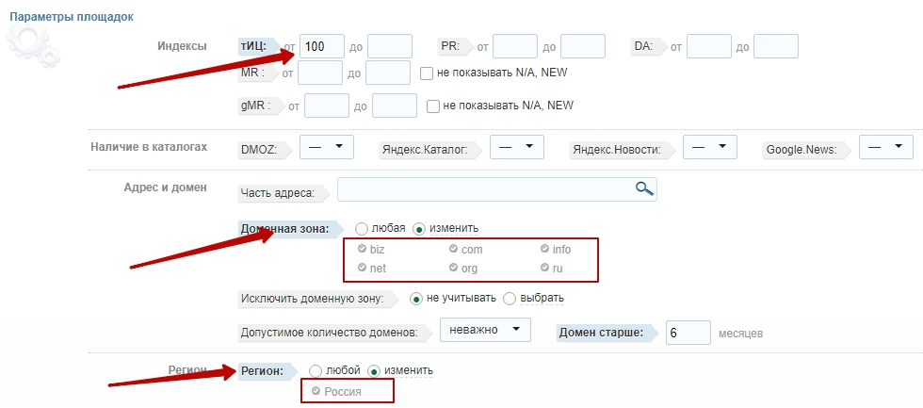Open the Google.News dropdown
Viewport: 923px width, 408px height.
[886, 147]
